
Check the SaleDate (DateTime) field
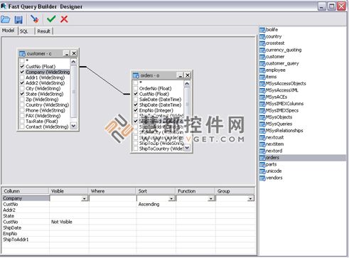[136, 100]
